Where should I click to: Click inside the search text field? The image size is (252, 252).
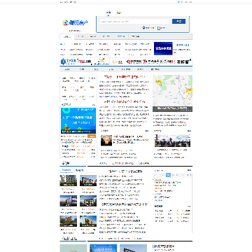pos(134,22)
